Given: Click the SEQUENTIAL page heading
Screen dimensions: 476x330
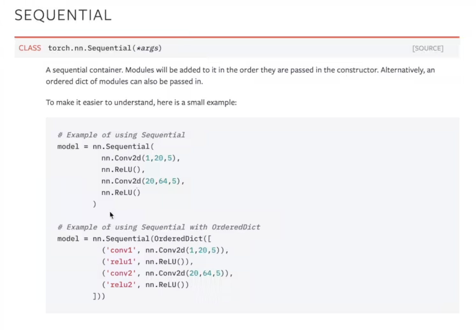Looking at the screenshot, I should coord(63,15).
